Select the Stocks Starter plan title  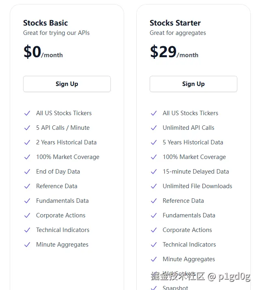tap(175, 23)
